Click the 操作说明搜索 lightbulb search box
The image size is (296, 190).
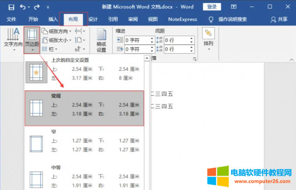pos(228,20)
